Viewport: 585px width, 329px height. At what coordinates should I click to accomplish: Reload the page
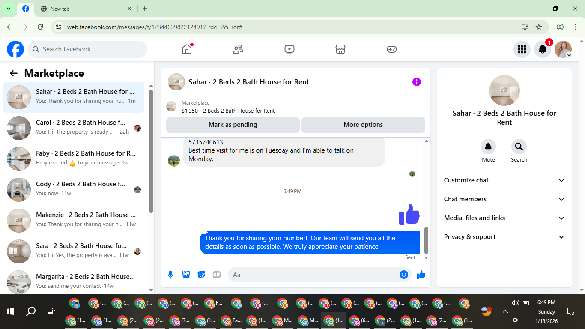(40, 27)
